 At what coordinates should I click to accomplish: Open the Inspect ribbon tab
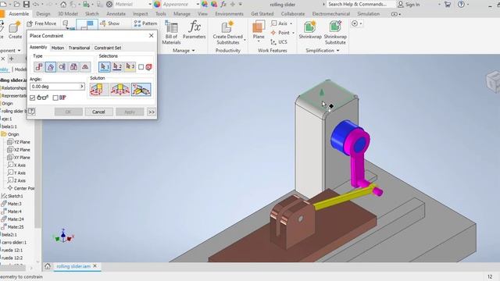(141, 14)
